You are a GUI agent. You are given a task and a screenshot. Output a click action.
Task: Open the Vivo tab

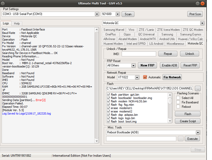tap(131, 30)
